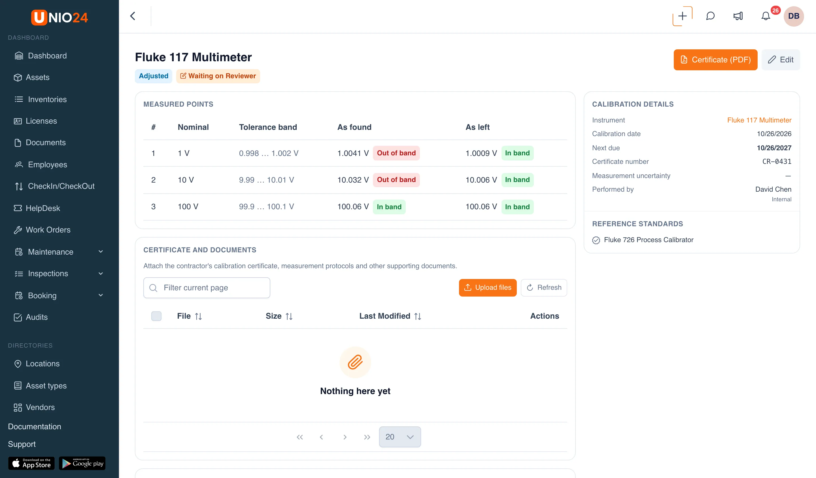
Task: Open notifications bell with 26 badge
Action: [x=766, y=16]
